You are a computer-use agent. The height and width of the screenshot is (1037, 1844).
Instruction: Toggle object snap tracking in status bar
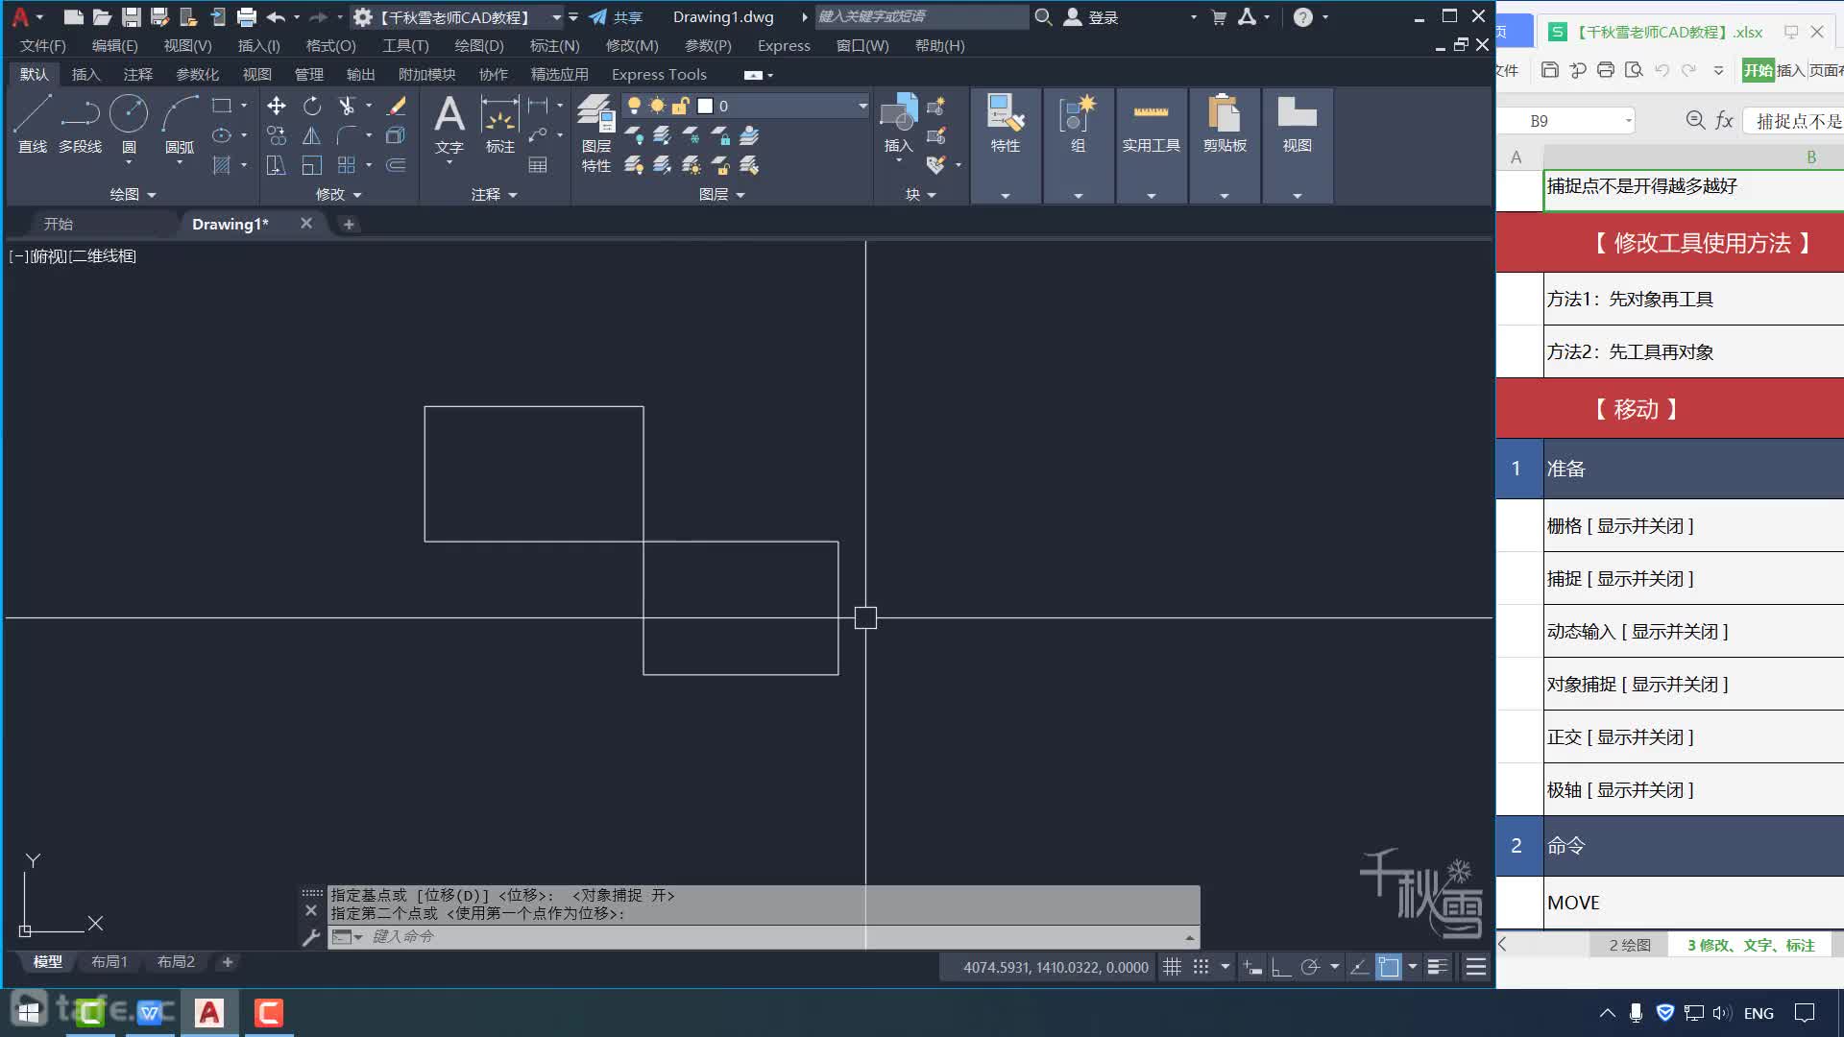1359,967
